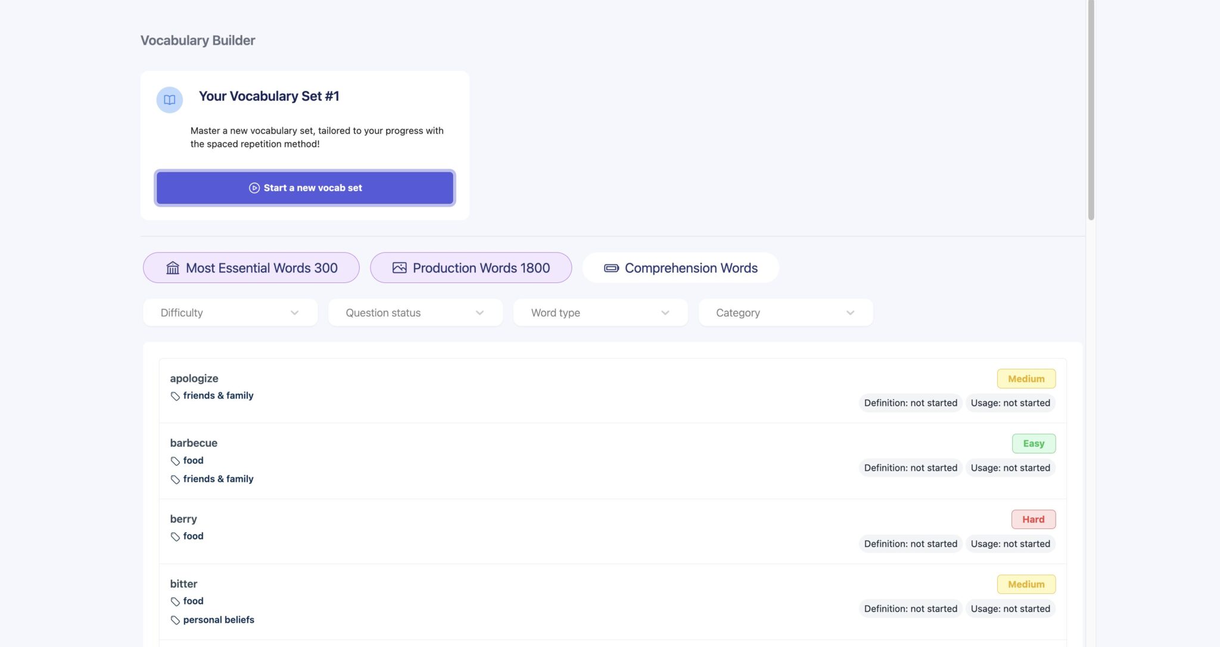This screenshot has height=647, width=1220.
Task: Open the Question status dropdown
Action: click(415, 312)
